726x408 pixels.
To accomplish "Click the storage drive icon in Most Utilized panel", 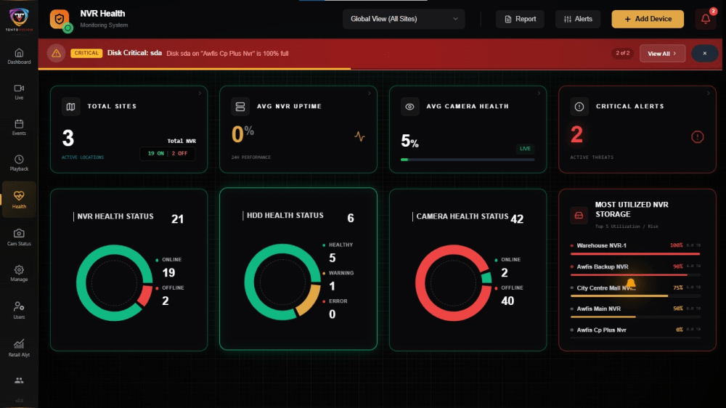I will pos(579,216).
